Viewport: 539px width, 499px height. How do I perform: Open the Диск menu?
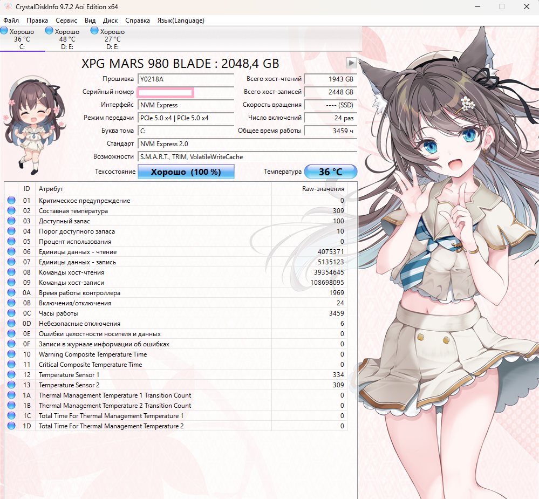click(x=111, y=20)
